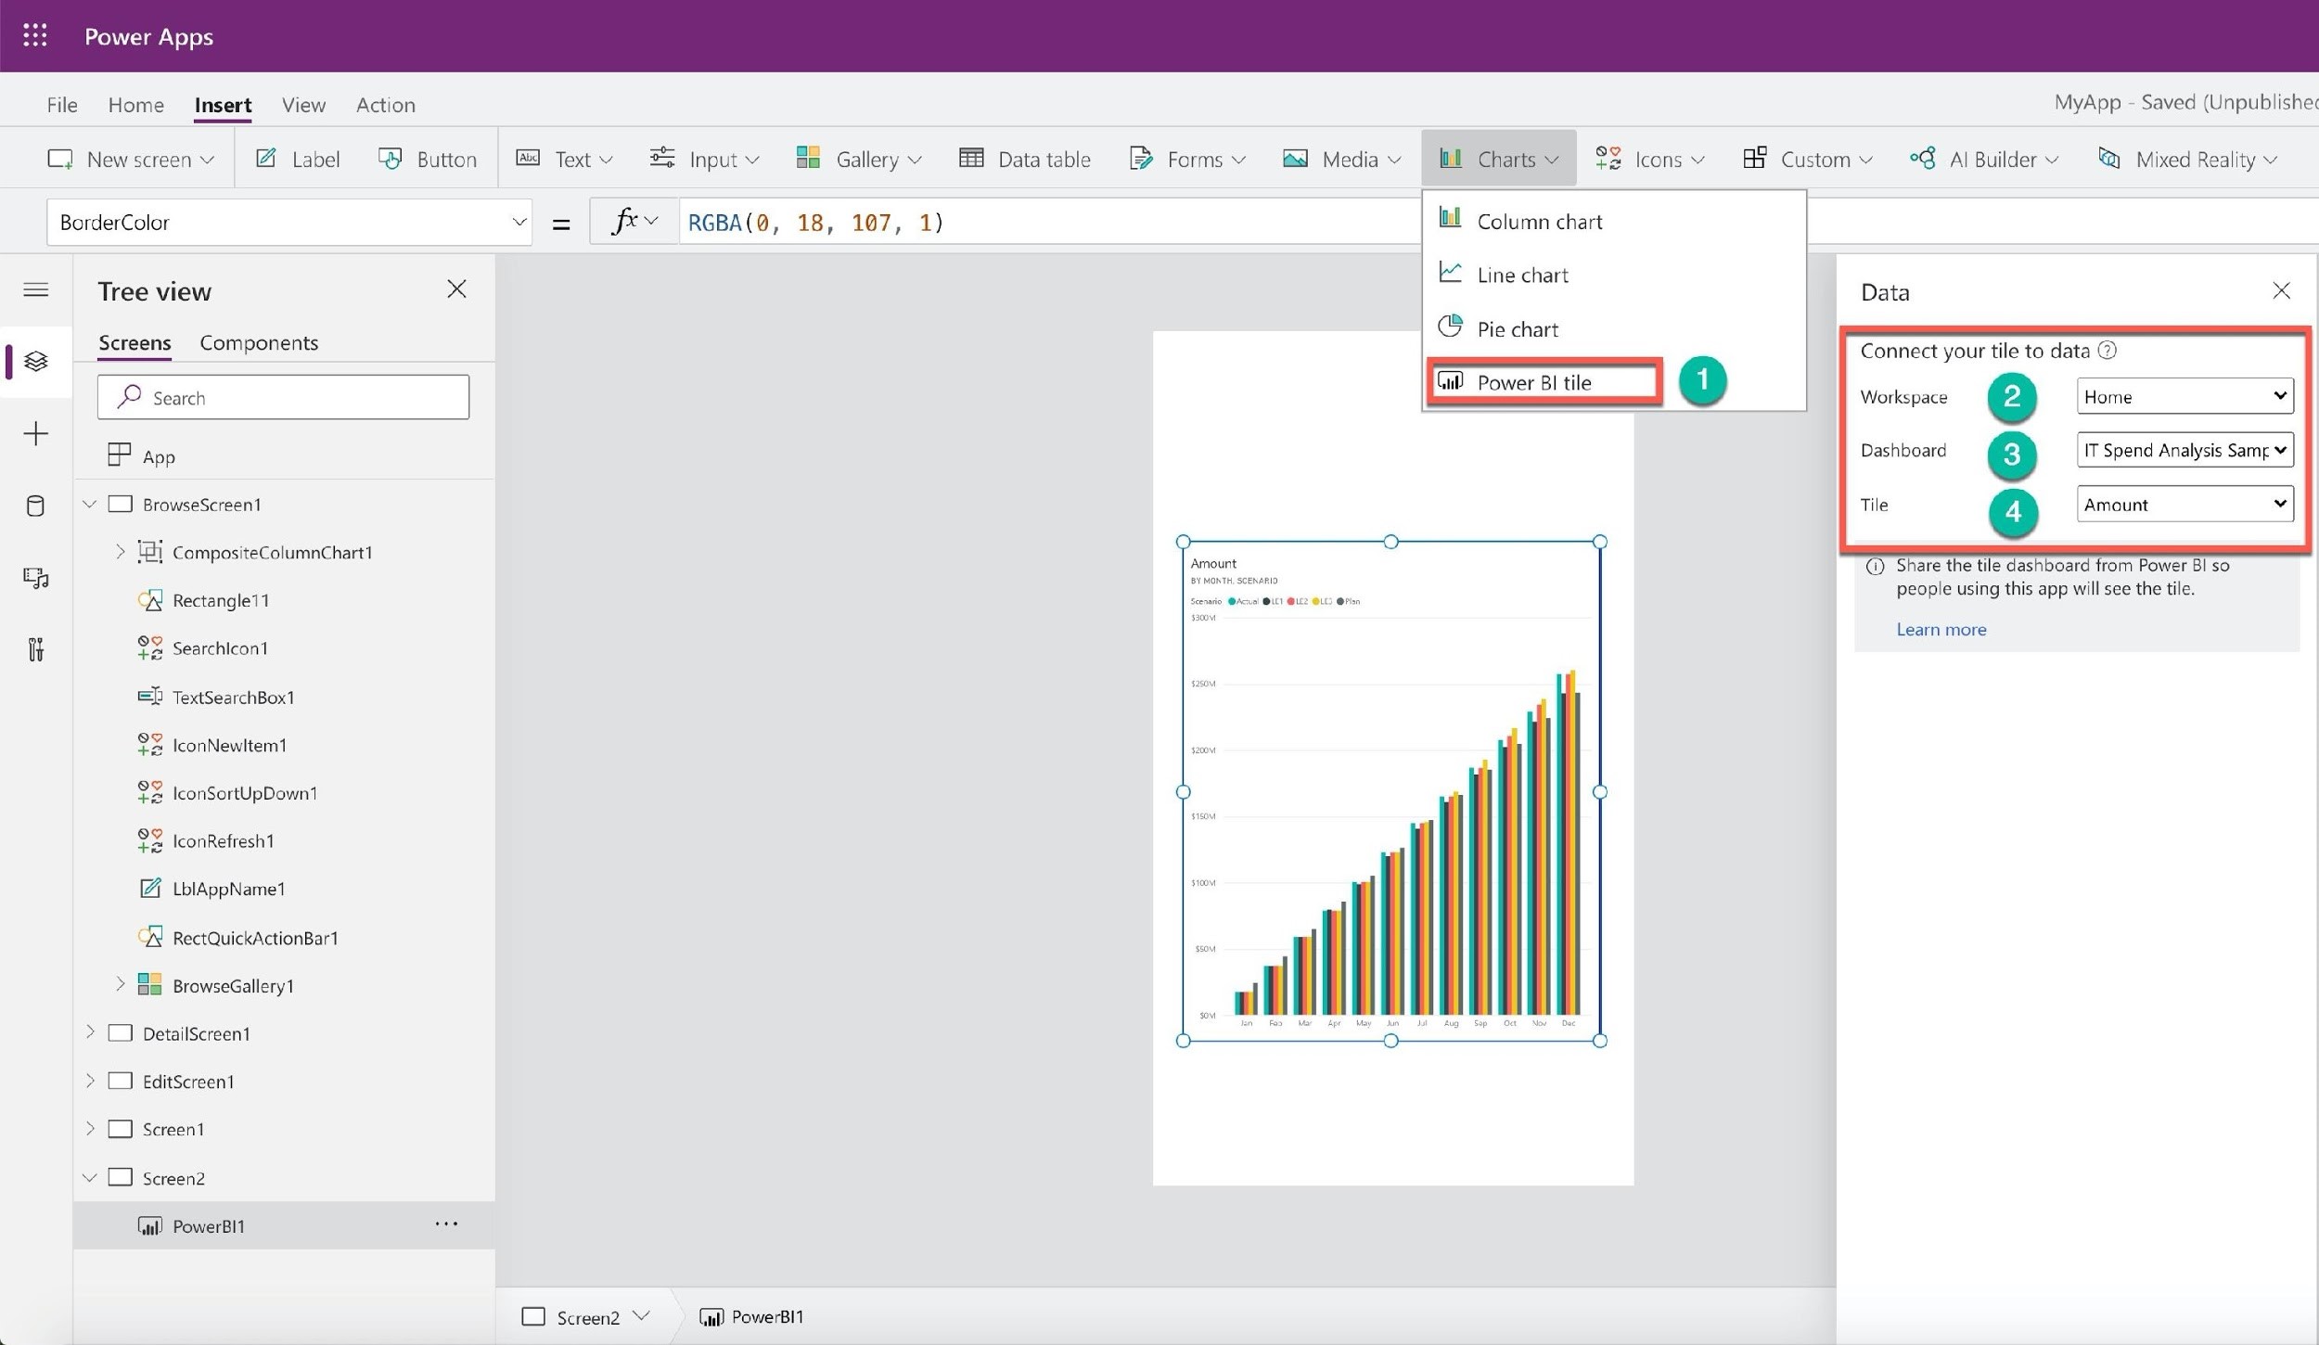Image resolution: width=2319 pixels, height=1345 pixels.
Task: Open the Media icon in left rail
Action: click(x=35, y=578)
